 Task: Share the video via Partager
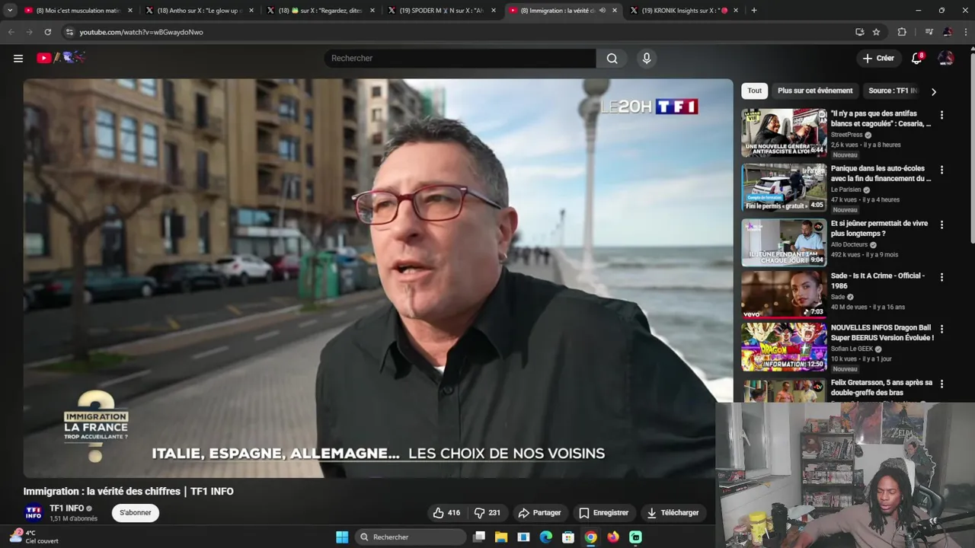tap(539, 513)
